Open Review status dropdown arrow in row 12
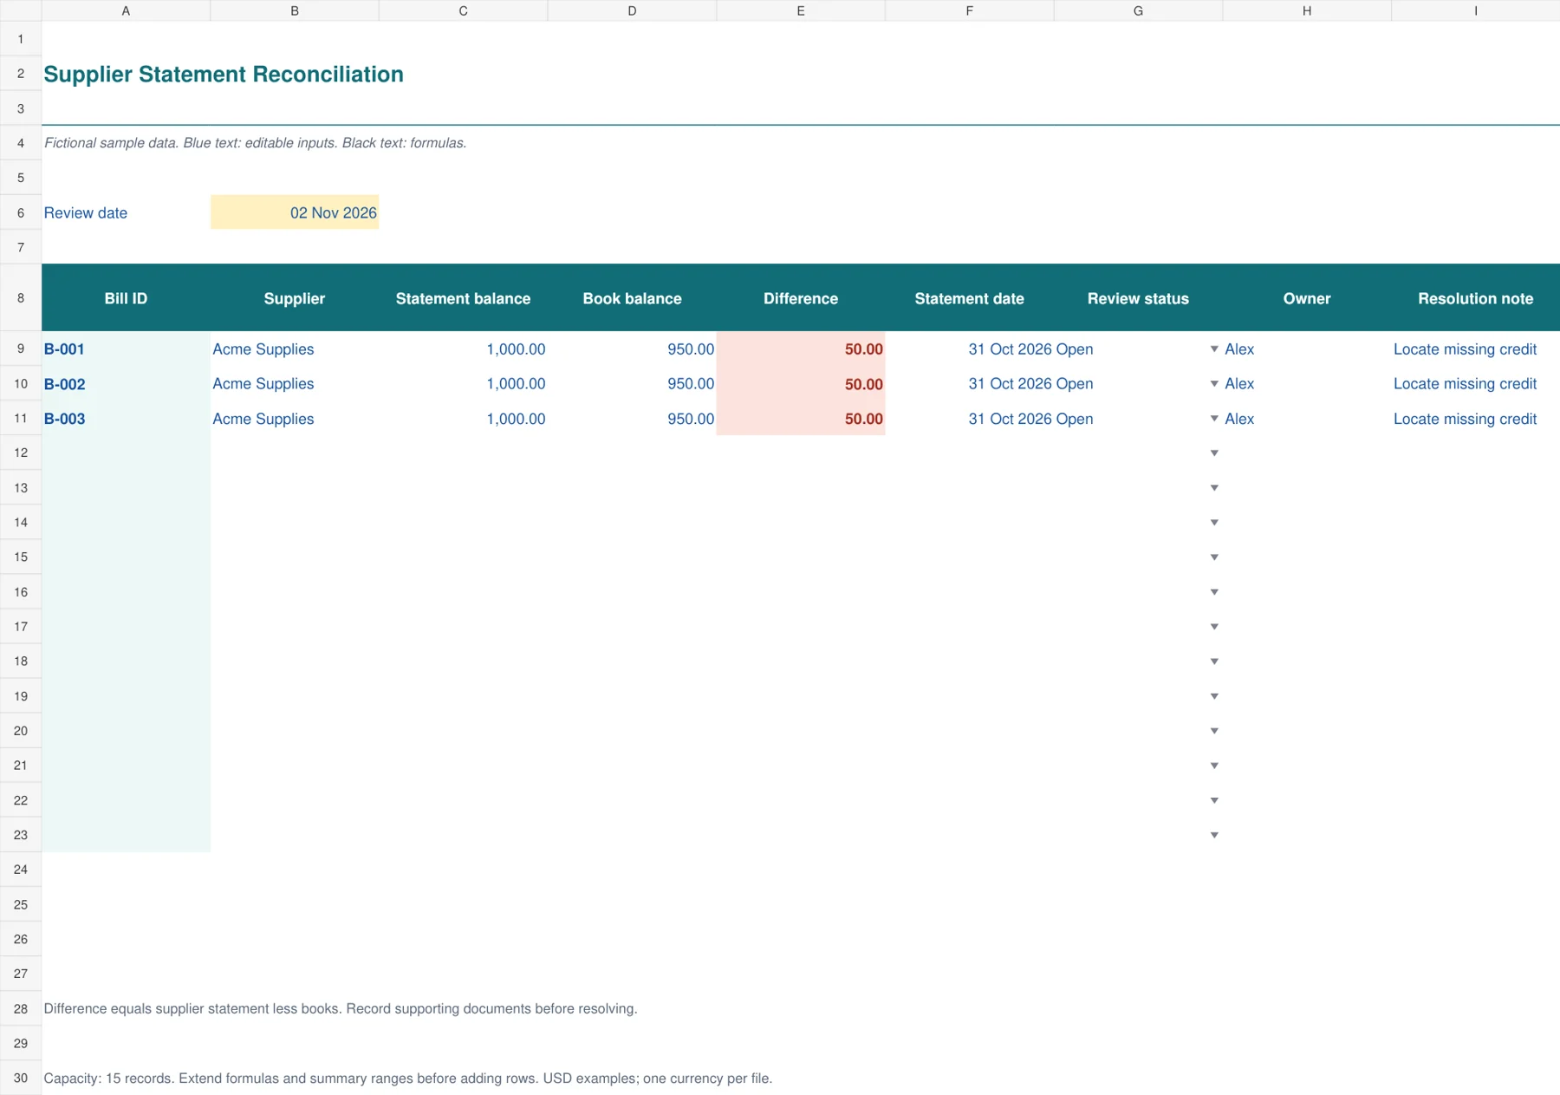The image size is (1560, 1095). [1214, 453]
